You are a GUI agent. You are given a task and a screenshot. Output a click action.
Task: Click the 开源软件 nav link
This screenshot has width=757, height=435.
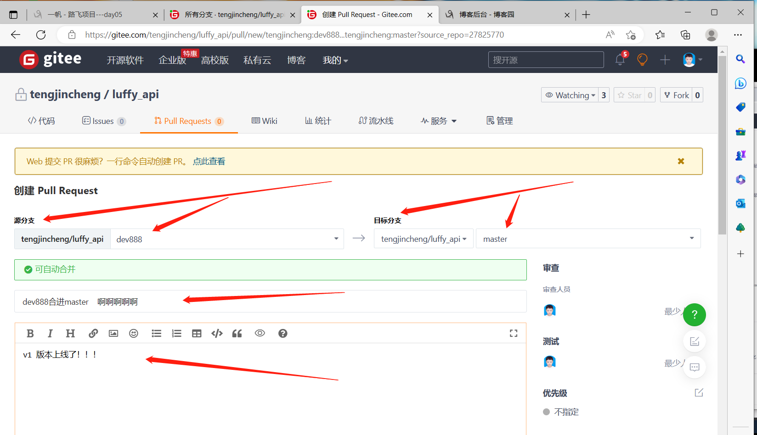125,60
